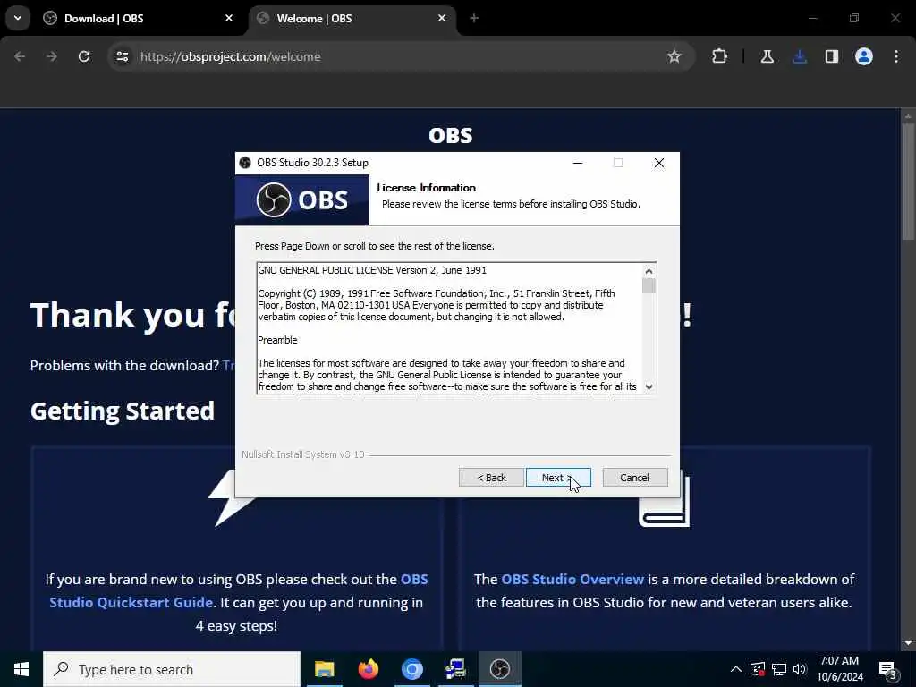Cancel the OBS Studio installation
The image size is (916, 687).
click(634, 478)
